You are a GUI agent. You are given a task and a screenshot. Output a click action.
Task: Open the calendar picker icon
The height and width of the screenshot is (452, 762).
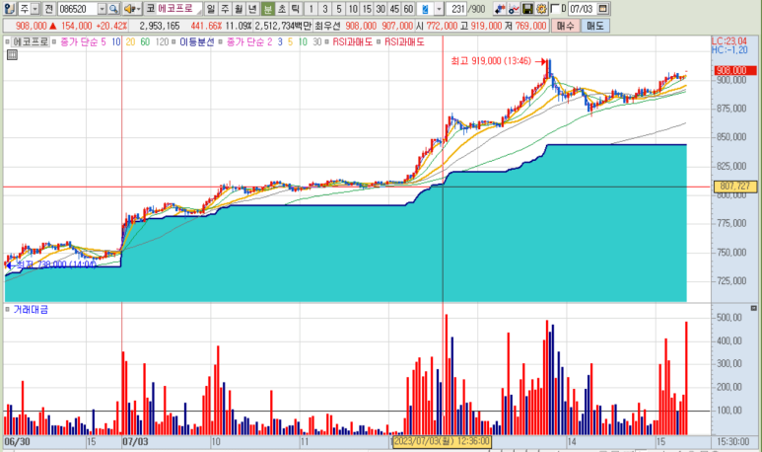point(603,9)
